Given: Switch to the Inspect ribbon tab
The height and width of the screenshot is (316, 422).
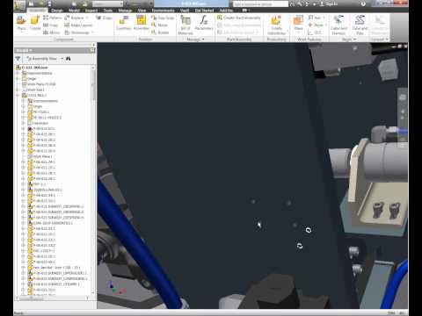Looking at the screenshot, I should coord(91,11).
